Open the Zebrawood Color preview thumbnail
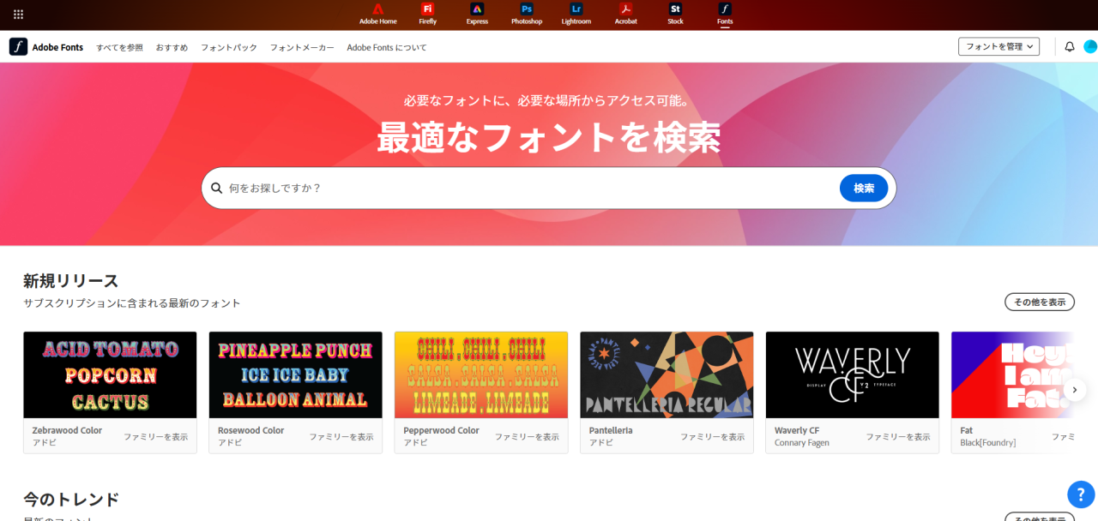Viewport: 1098px width, 521px height. [x=110, y=374]
